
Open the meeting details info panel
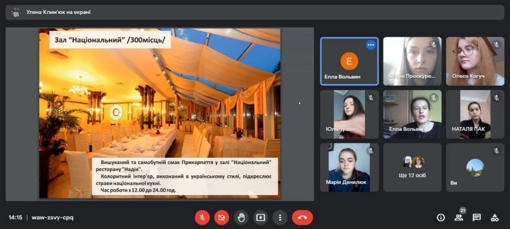coord(441,218)
